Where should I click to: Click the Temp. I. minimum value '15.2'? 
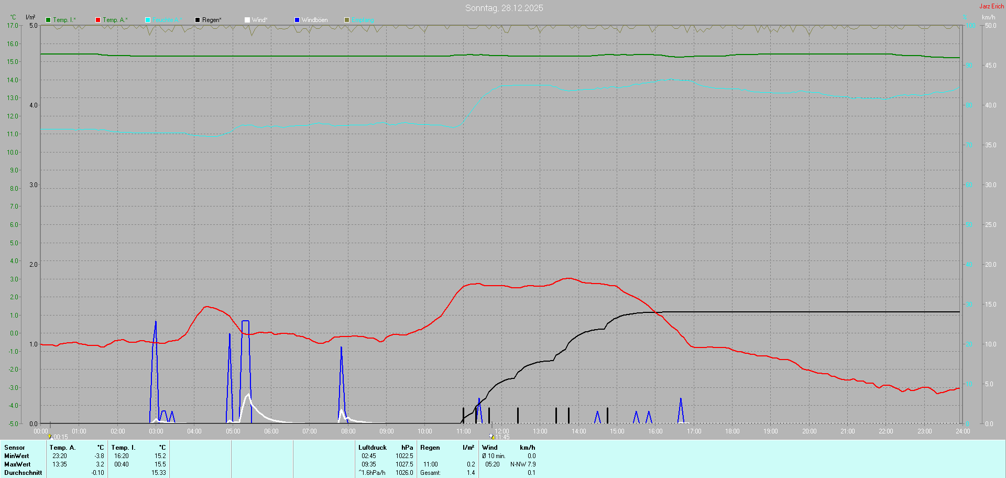[x=160, y=456]
